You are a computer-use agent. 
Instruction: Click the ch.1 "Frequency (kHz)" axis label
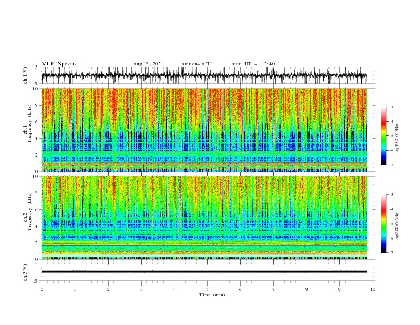click(x=29, y=124)
